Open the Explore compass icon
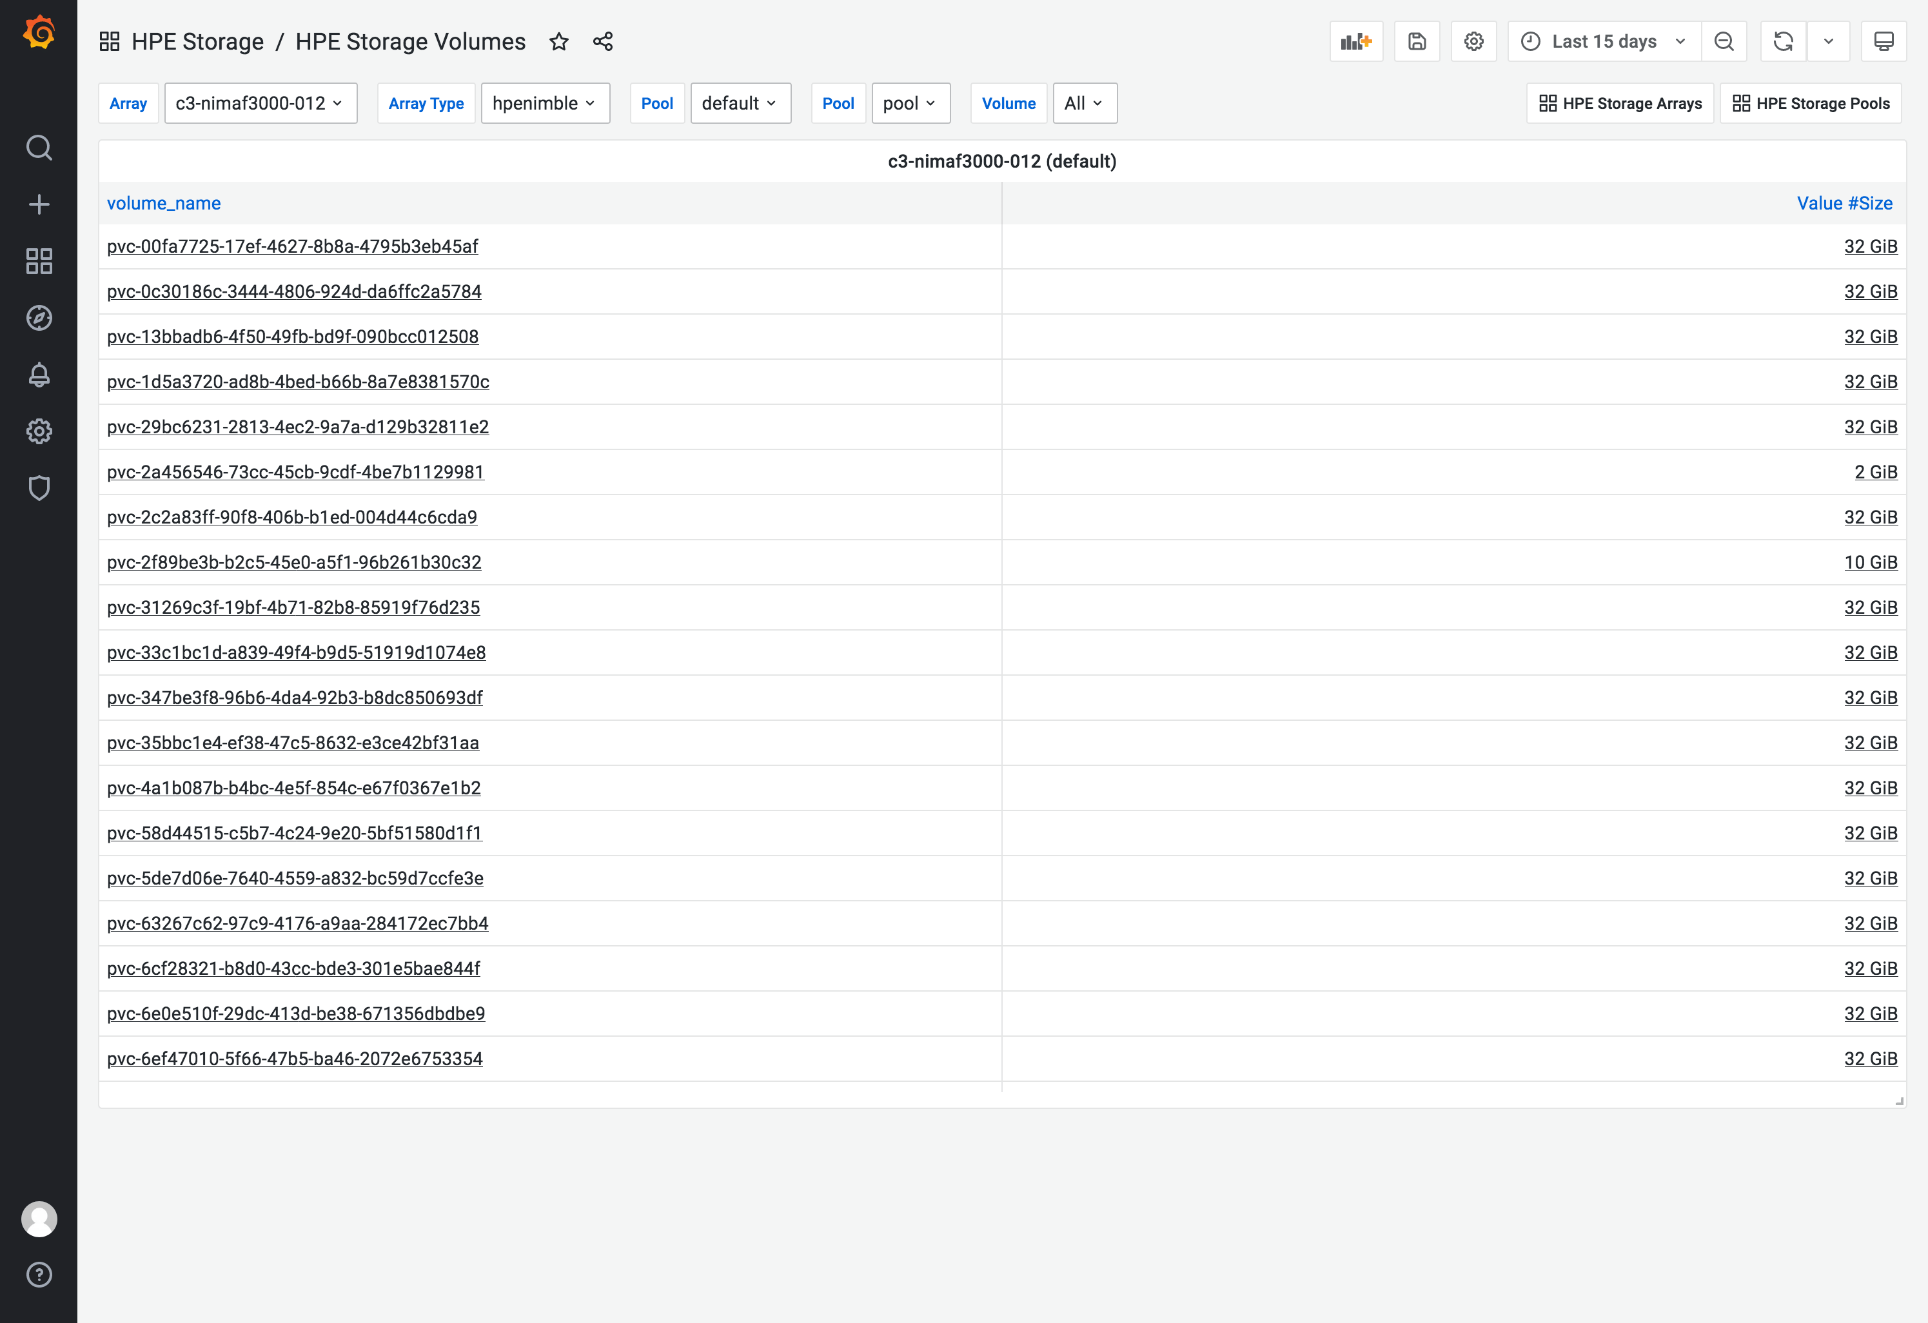 pos(39,318)
